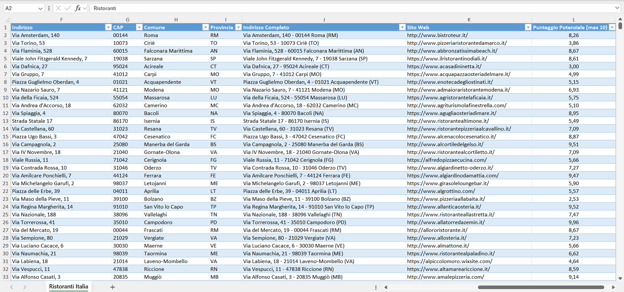Click the Enter checkmark icon beside the formula bar
The image size is (624, 292).
point(68,8)
